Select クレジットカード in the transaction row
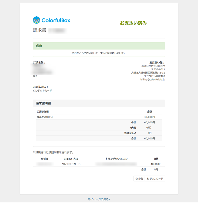The height and width of the screenshot is (203, 198). point(71,164)
